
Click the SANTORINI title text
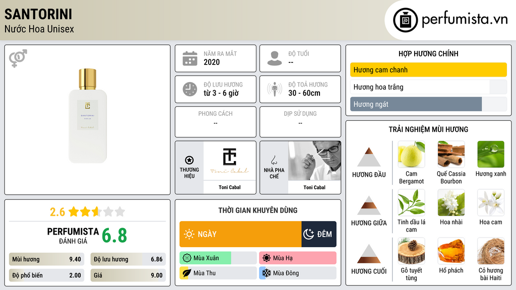(x=38, y=15)
